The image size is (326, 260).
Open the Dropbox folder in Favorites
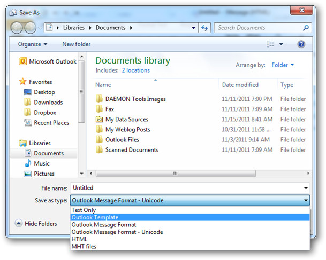[44, 113]
